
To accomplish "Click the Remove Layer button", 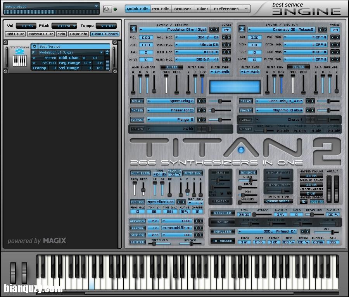I will point(41,34).
